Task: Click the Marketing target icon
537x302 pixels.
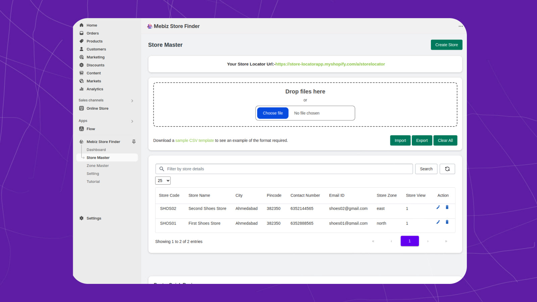Action: [81, 57]
